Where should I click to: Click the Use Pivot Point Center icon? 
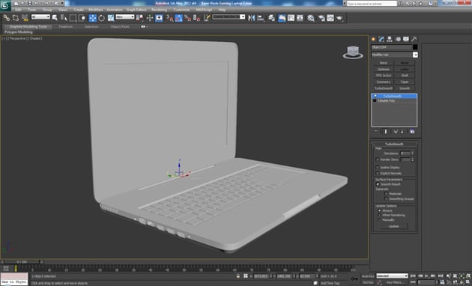139,18
